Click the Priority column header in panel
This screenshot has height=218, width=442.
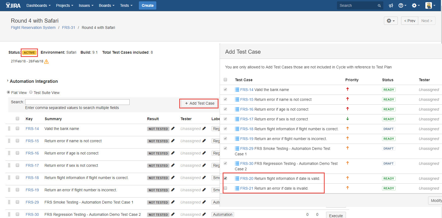[x=352, y=80]
